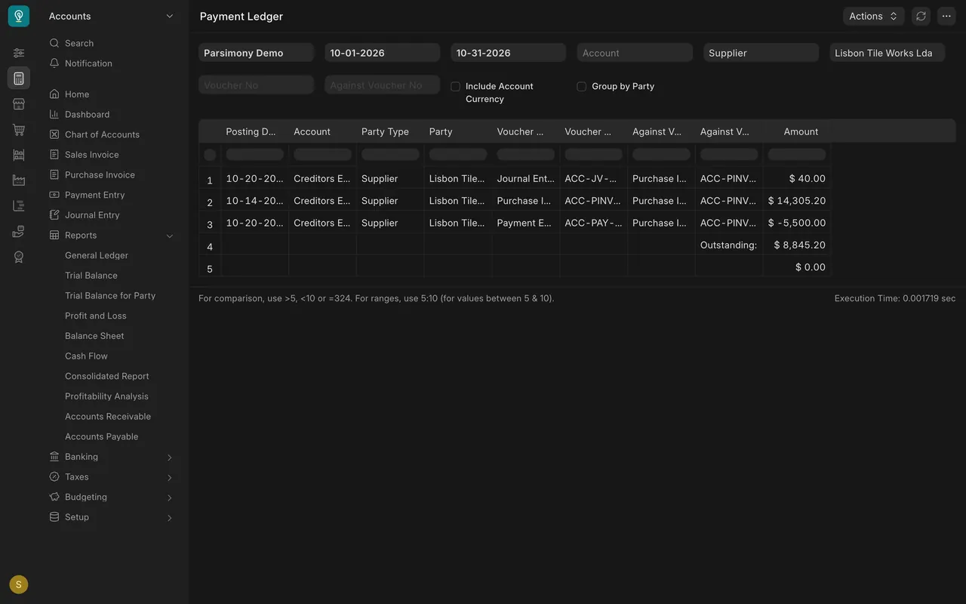Click the user avatar labeled S

pyautogui.click(x=19, y=584)
